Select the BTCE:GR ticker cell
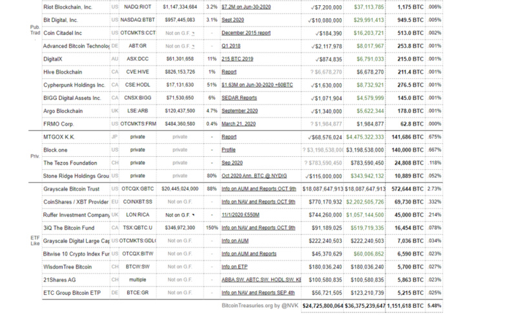Viewport: 517px width, 324px height. 138,293
